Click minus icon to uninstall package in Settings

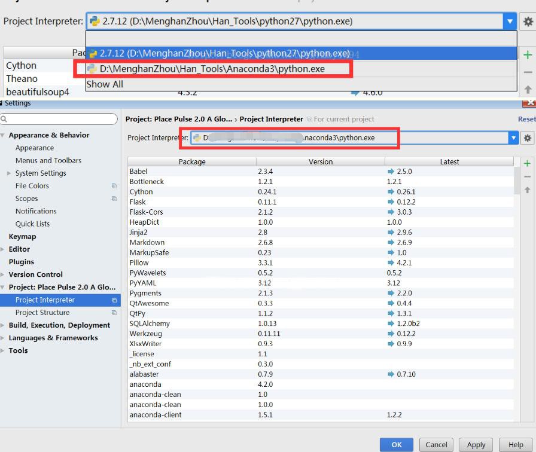(x=527, y=176)
